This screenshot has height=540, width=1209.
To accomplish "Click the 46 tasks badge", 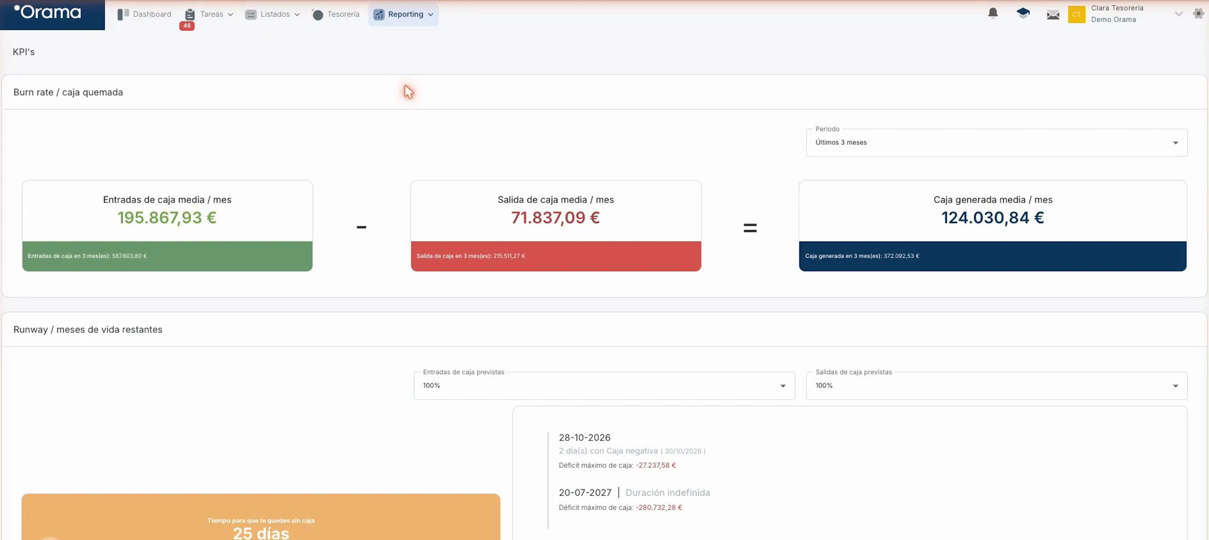I will (x=187, y=26).
